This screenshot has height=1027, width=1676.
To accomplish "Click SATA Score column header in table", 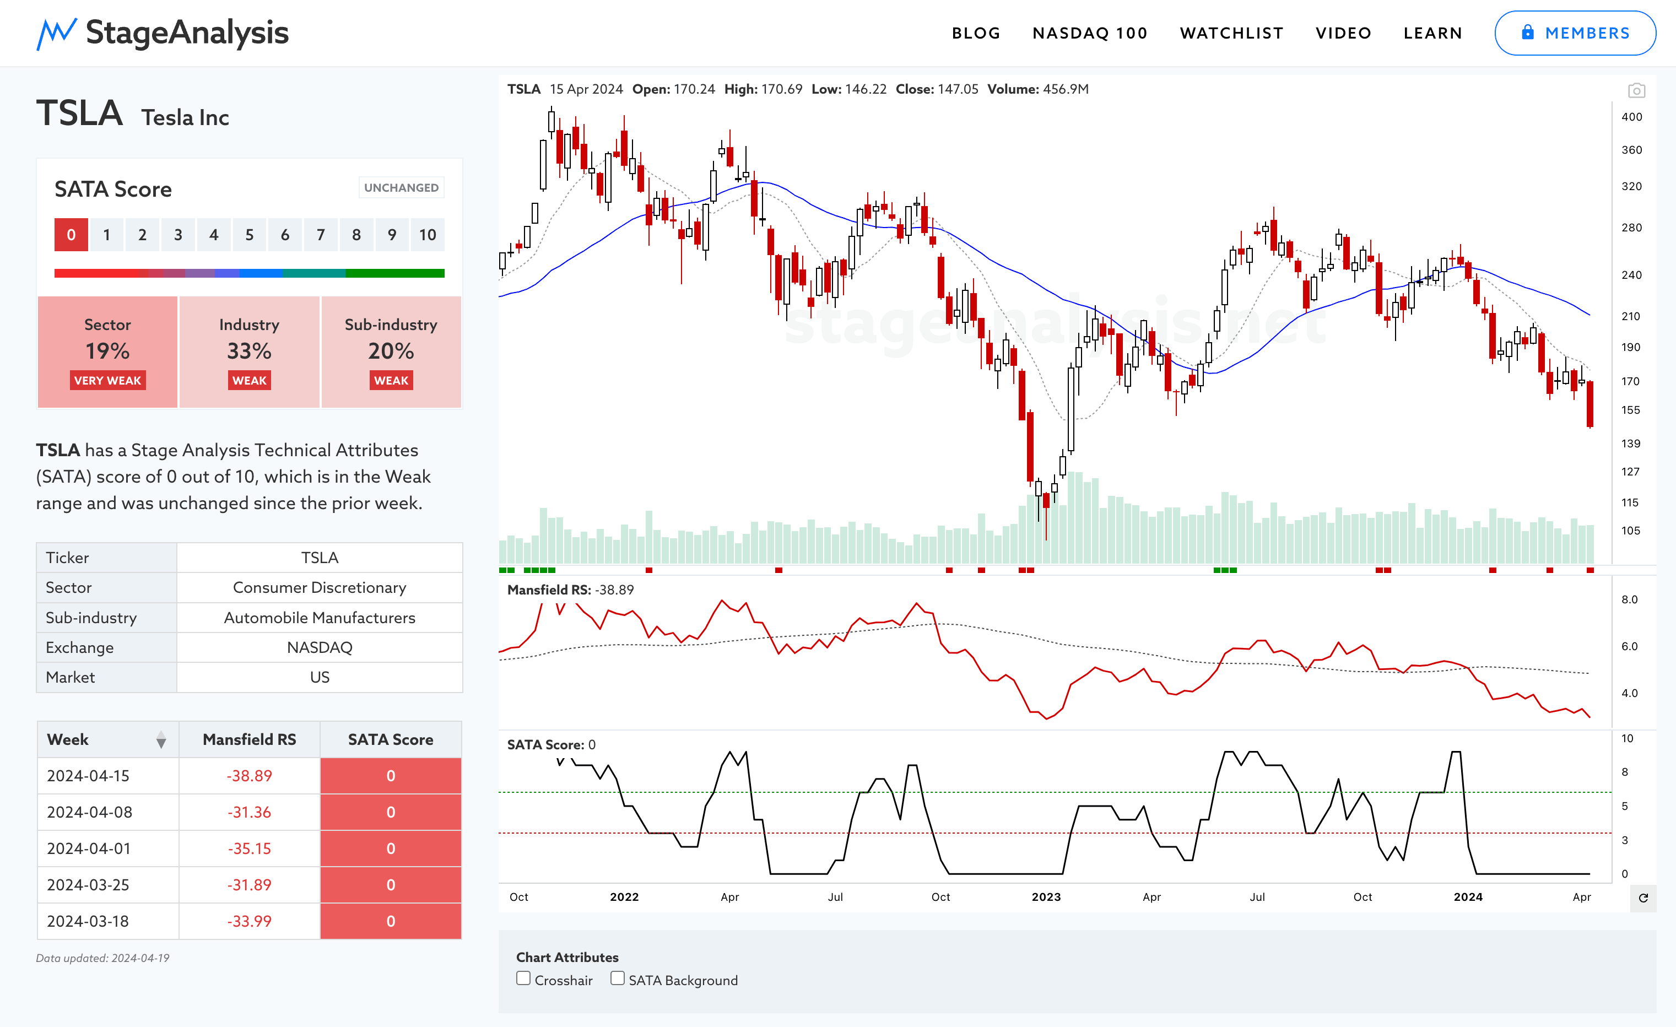I will coord(391,739).
